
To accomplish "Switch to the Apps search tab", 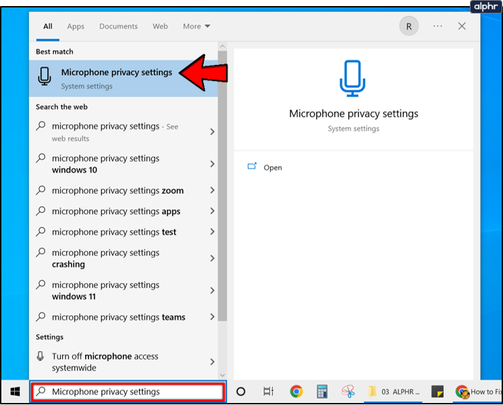I will click(x=76, y=26).
